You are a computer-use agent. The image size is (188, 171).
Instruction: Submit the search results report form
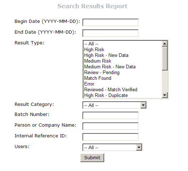92,158
